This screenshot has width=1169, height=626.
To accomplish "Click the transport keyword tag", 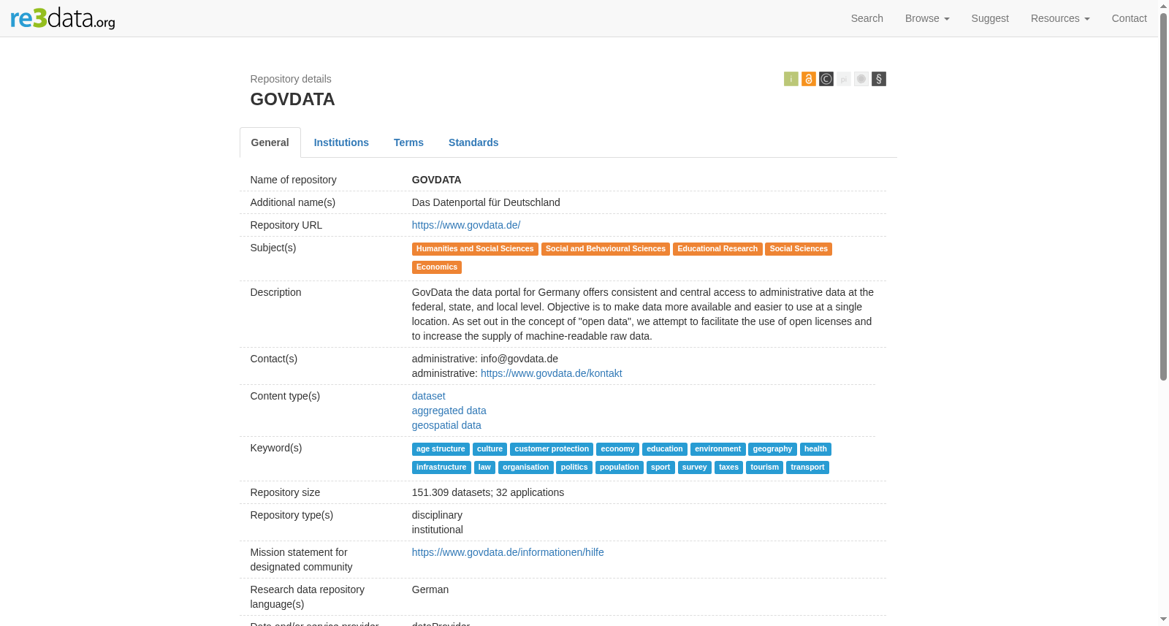I will click(807, 467).
